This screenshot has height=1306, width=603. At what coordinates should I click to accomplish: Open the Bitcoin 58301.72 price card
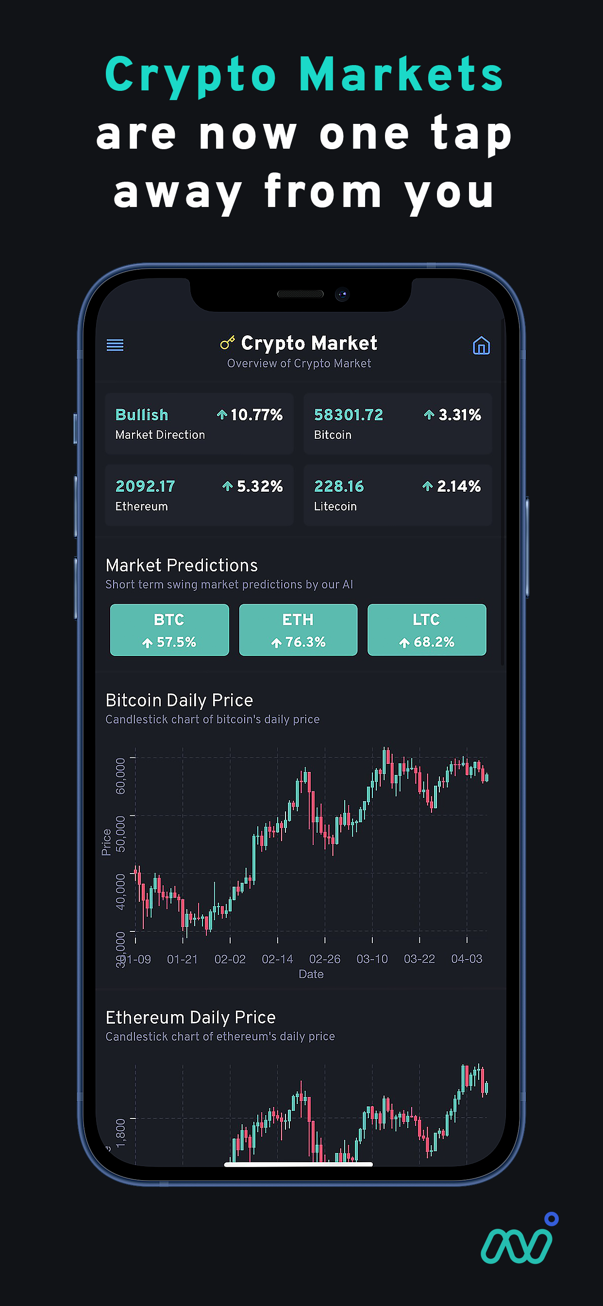397,423
